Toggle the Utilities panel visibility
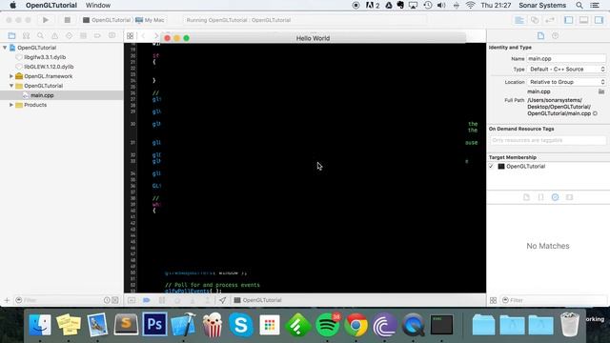This screenshot has width=610, height=343. (x=599, y=20)
